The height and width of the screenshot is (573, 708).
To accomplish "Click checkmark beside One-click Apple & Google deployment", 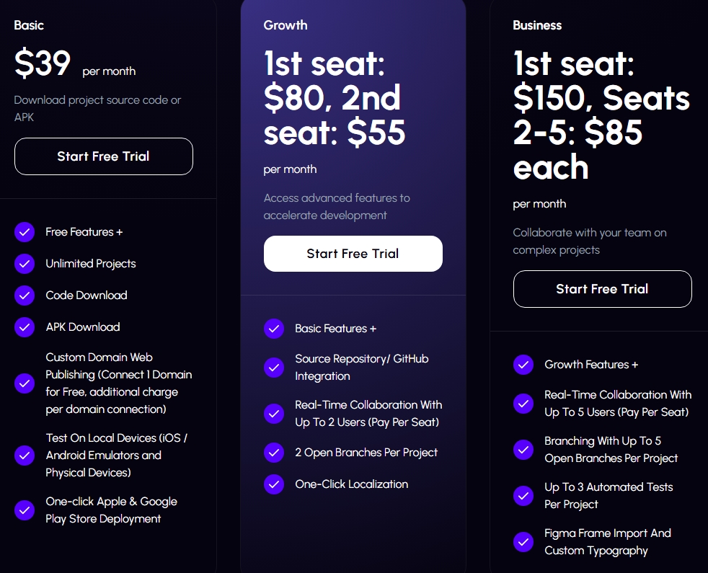I will point(25,510).
